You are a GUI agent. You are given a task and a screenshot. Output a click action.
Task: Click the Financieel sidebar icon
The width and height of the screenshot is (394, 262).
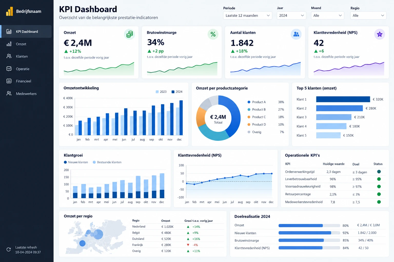[9, 81]
